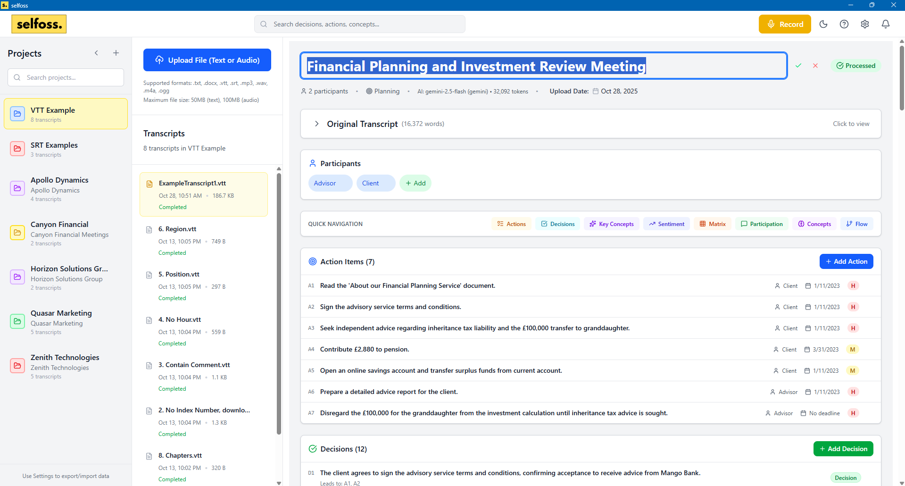
Task: Click Quasar Marketing folder icon
Action: point(17,321)
